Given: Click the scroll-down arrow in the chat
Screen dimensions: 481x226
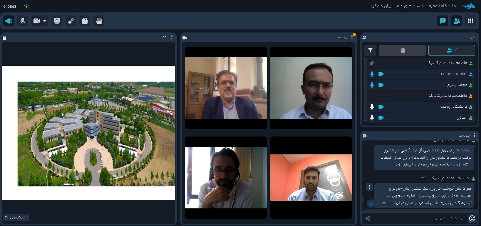Looking at the screenshot, I should (x=371, y=203).
